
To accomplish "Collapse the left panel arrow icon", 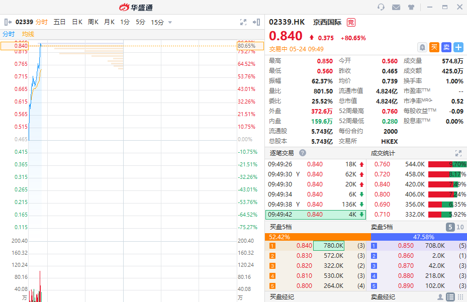I will [8, 22].
